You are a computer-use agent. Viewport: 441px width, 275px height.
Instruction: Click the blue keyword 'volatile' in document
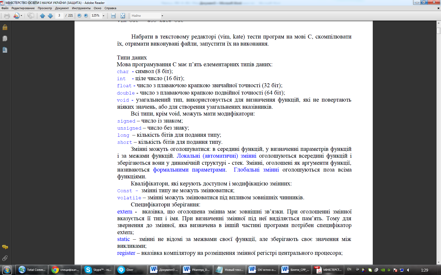click(x=129, y=198)
